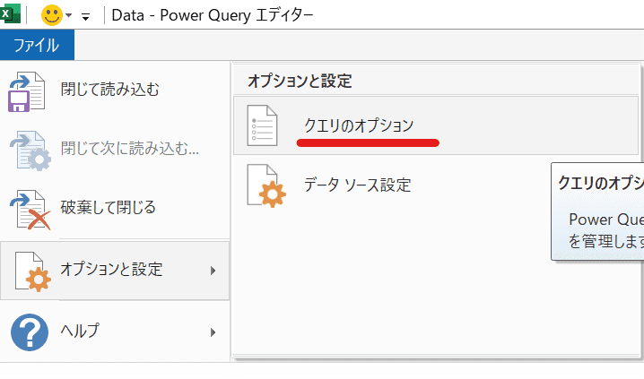The height and width of the screenshot is (379, 644).
Task: Open クエリのオプション text entry
Action: tap(359, 125)
